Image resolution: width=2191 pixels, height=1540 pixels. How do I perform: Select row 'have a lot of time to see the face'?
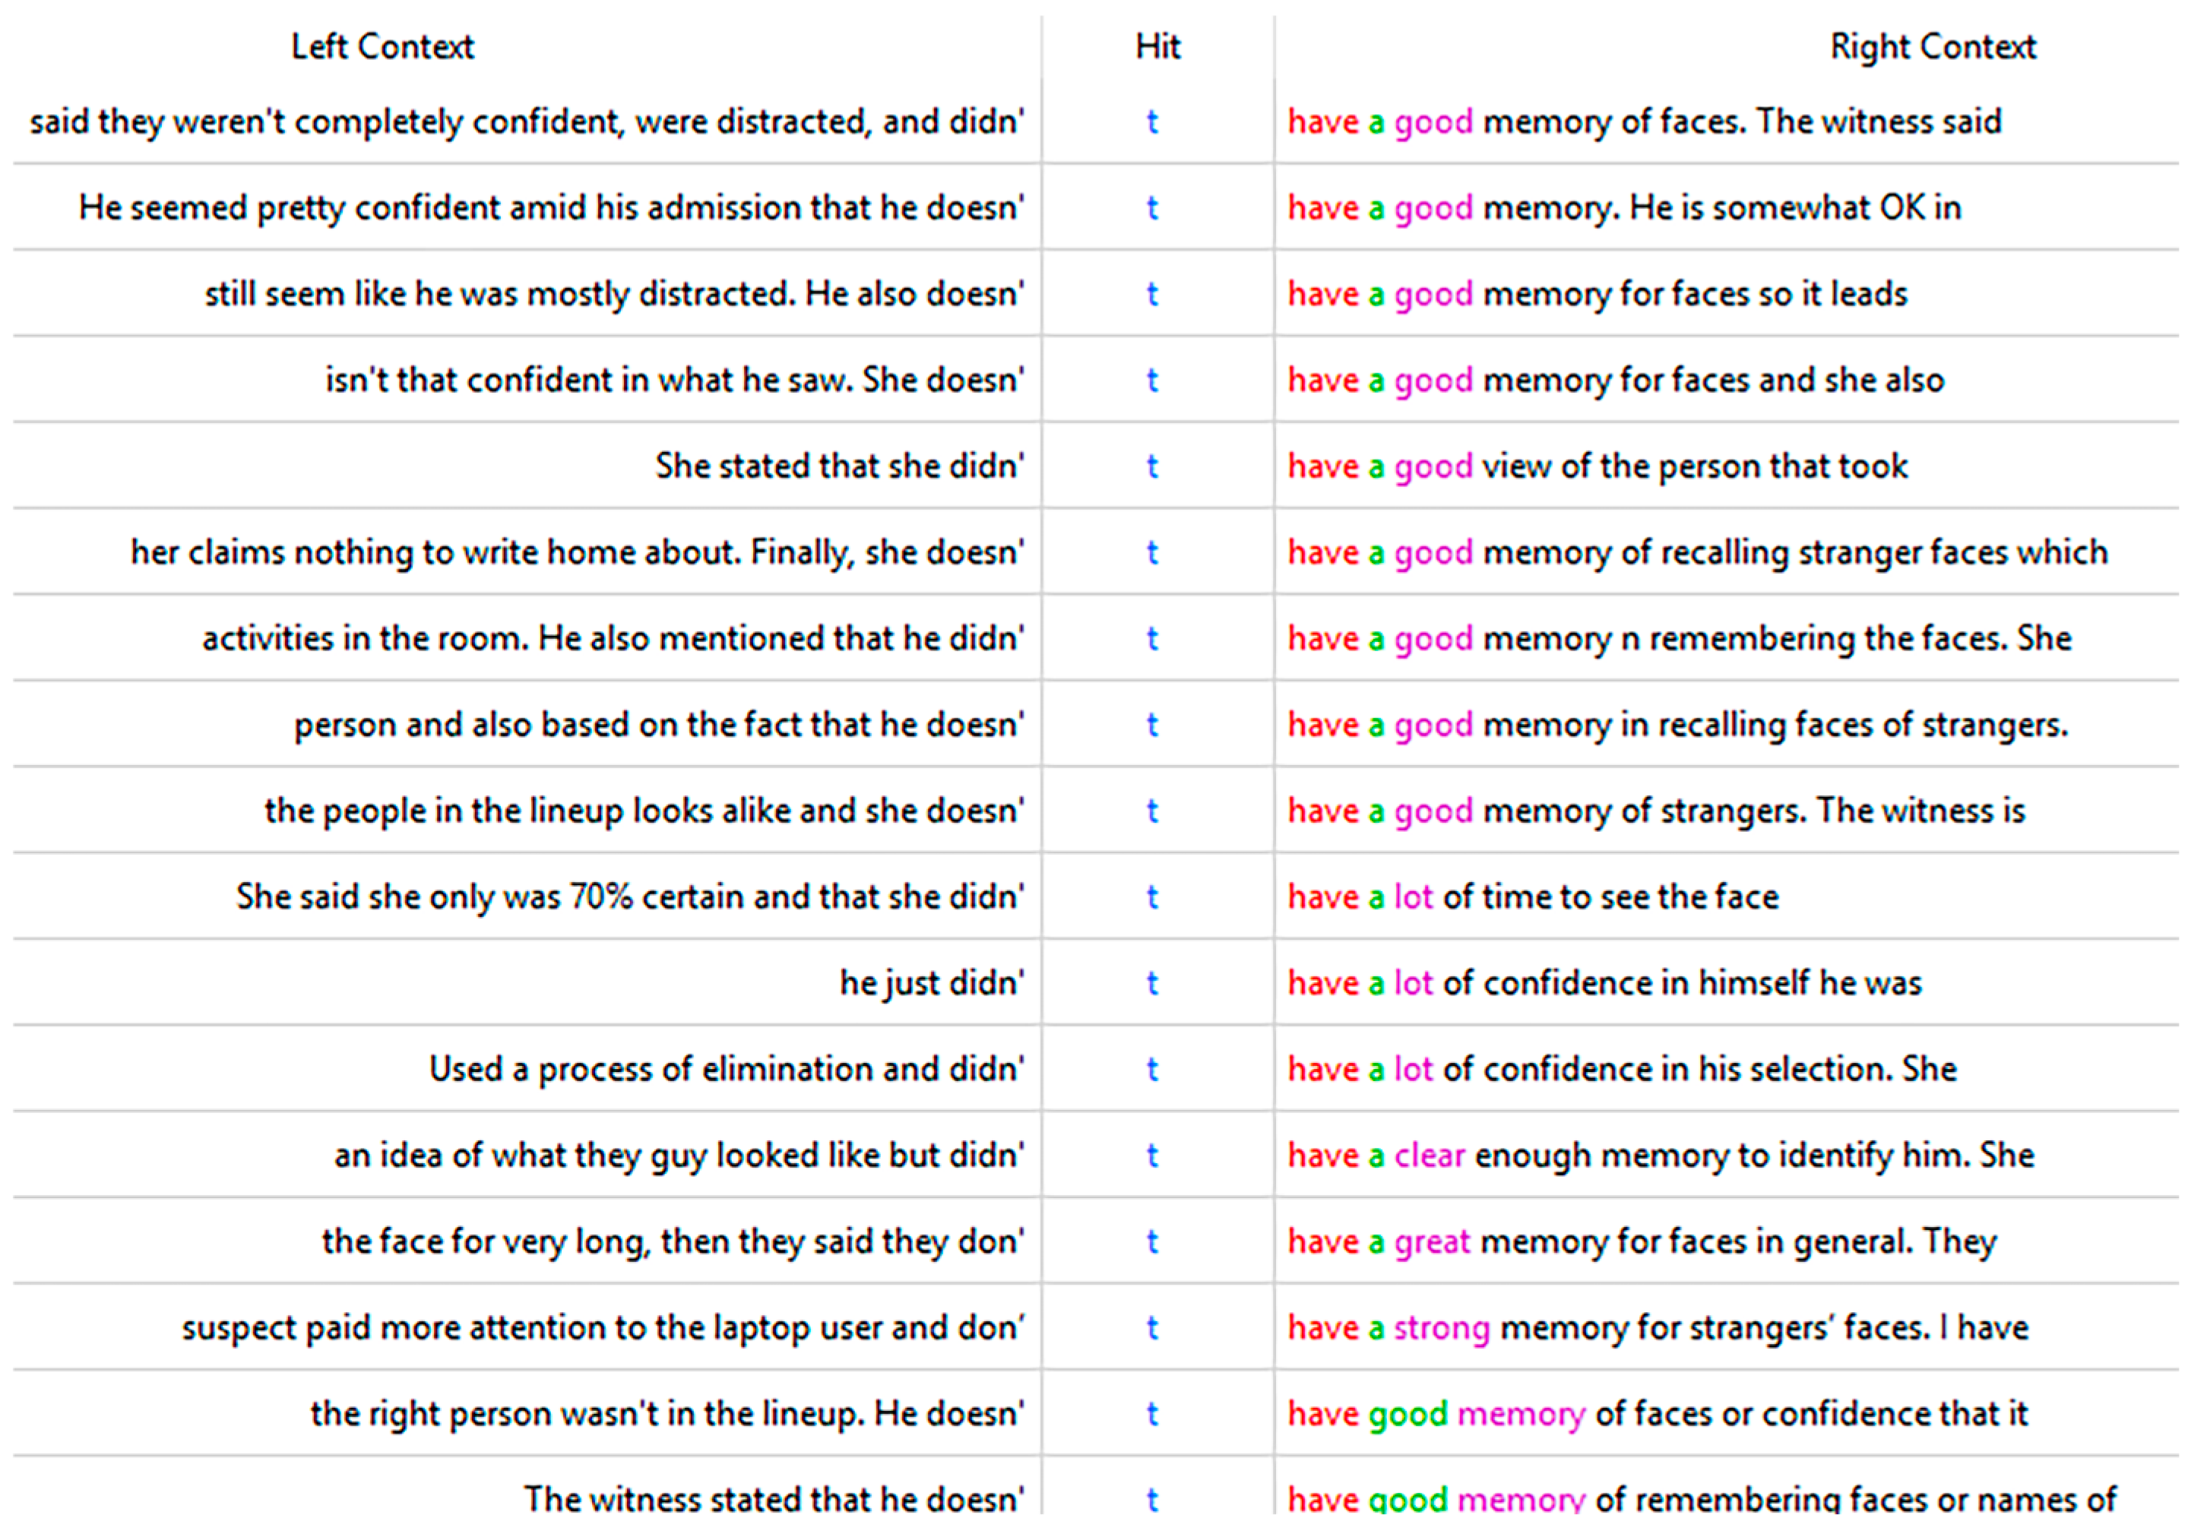point(1533,897)
